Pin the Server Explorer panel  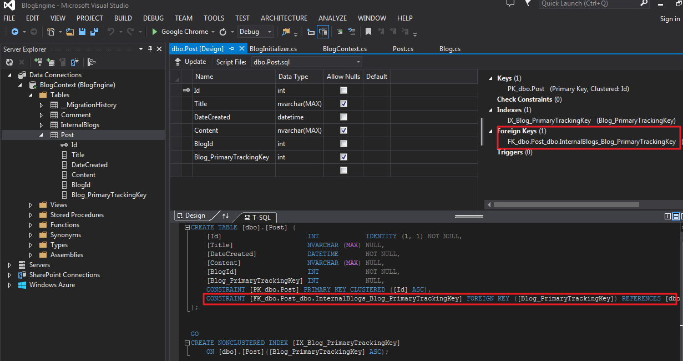(x=150, y=49)
